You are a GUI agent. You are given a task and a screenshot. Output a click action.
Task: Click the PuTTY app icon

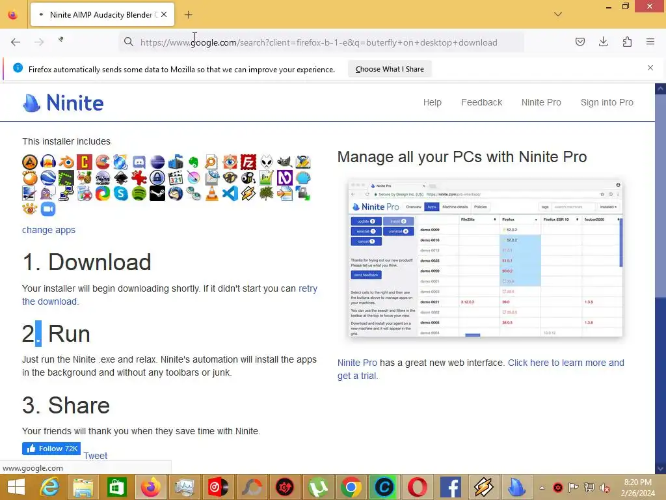coord(66,193)
